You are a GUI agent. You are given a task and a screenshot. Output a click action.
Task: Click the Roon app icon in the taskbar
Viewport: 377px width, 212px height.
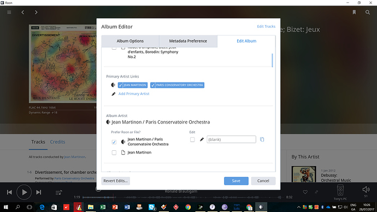click(x=261, y=207)
